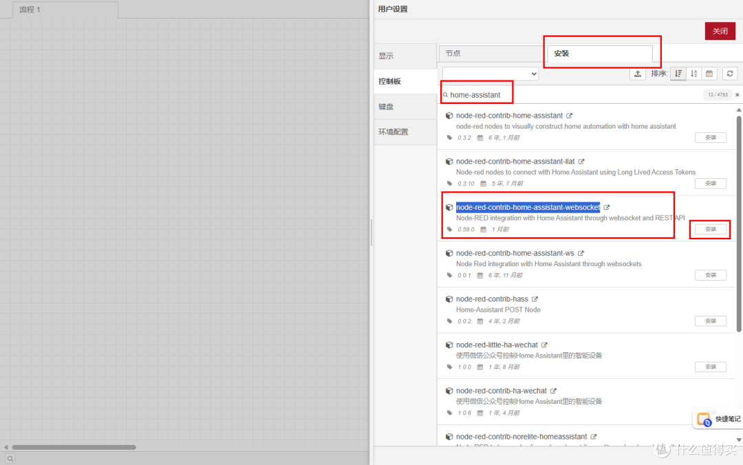Image resolution: width=743 pixels, height=465 pixels.
Task: Open the catalogue dropdown above the search box
Action: (x=491, y=74)
